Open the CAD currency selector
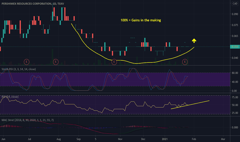Image resolution: width=240 pixels, height=142 pixels. tap(235, 4)
